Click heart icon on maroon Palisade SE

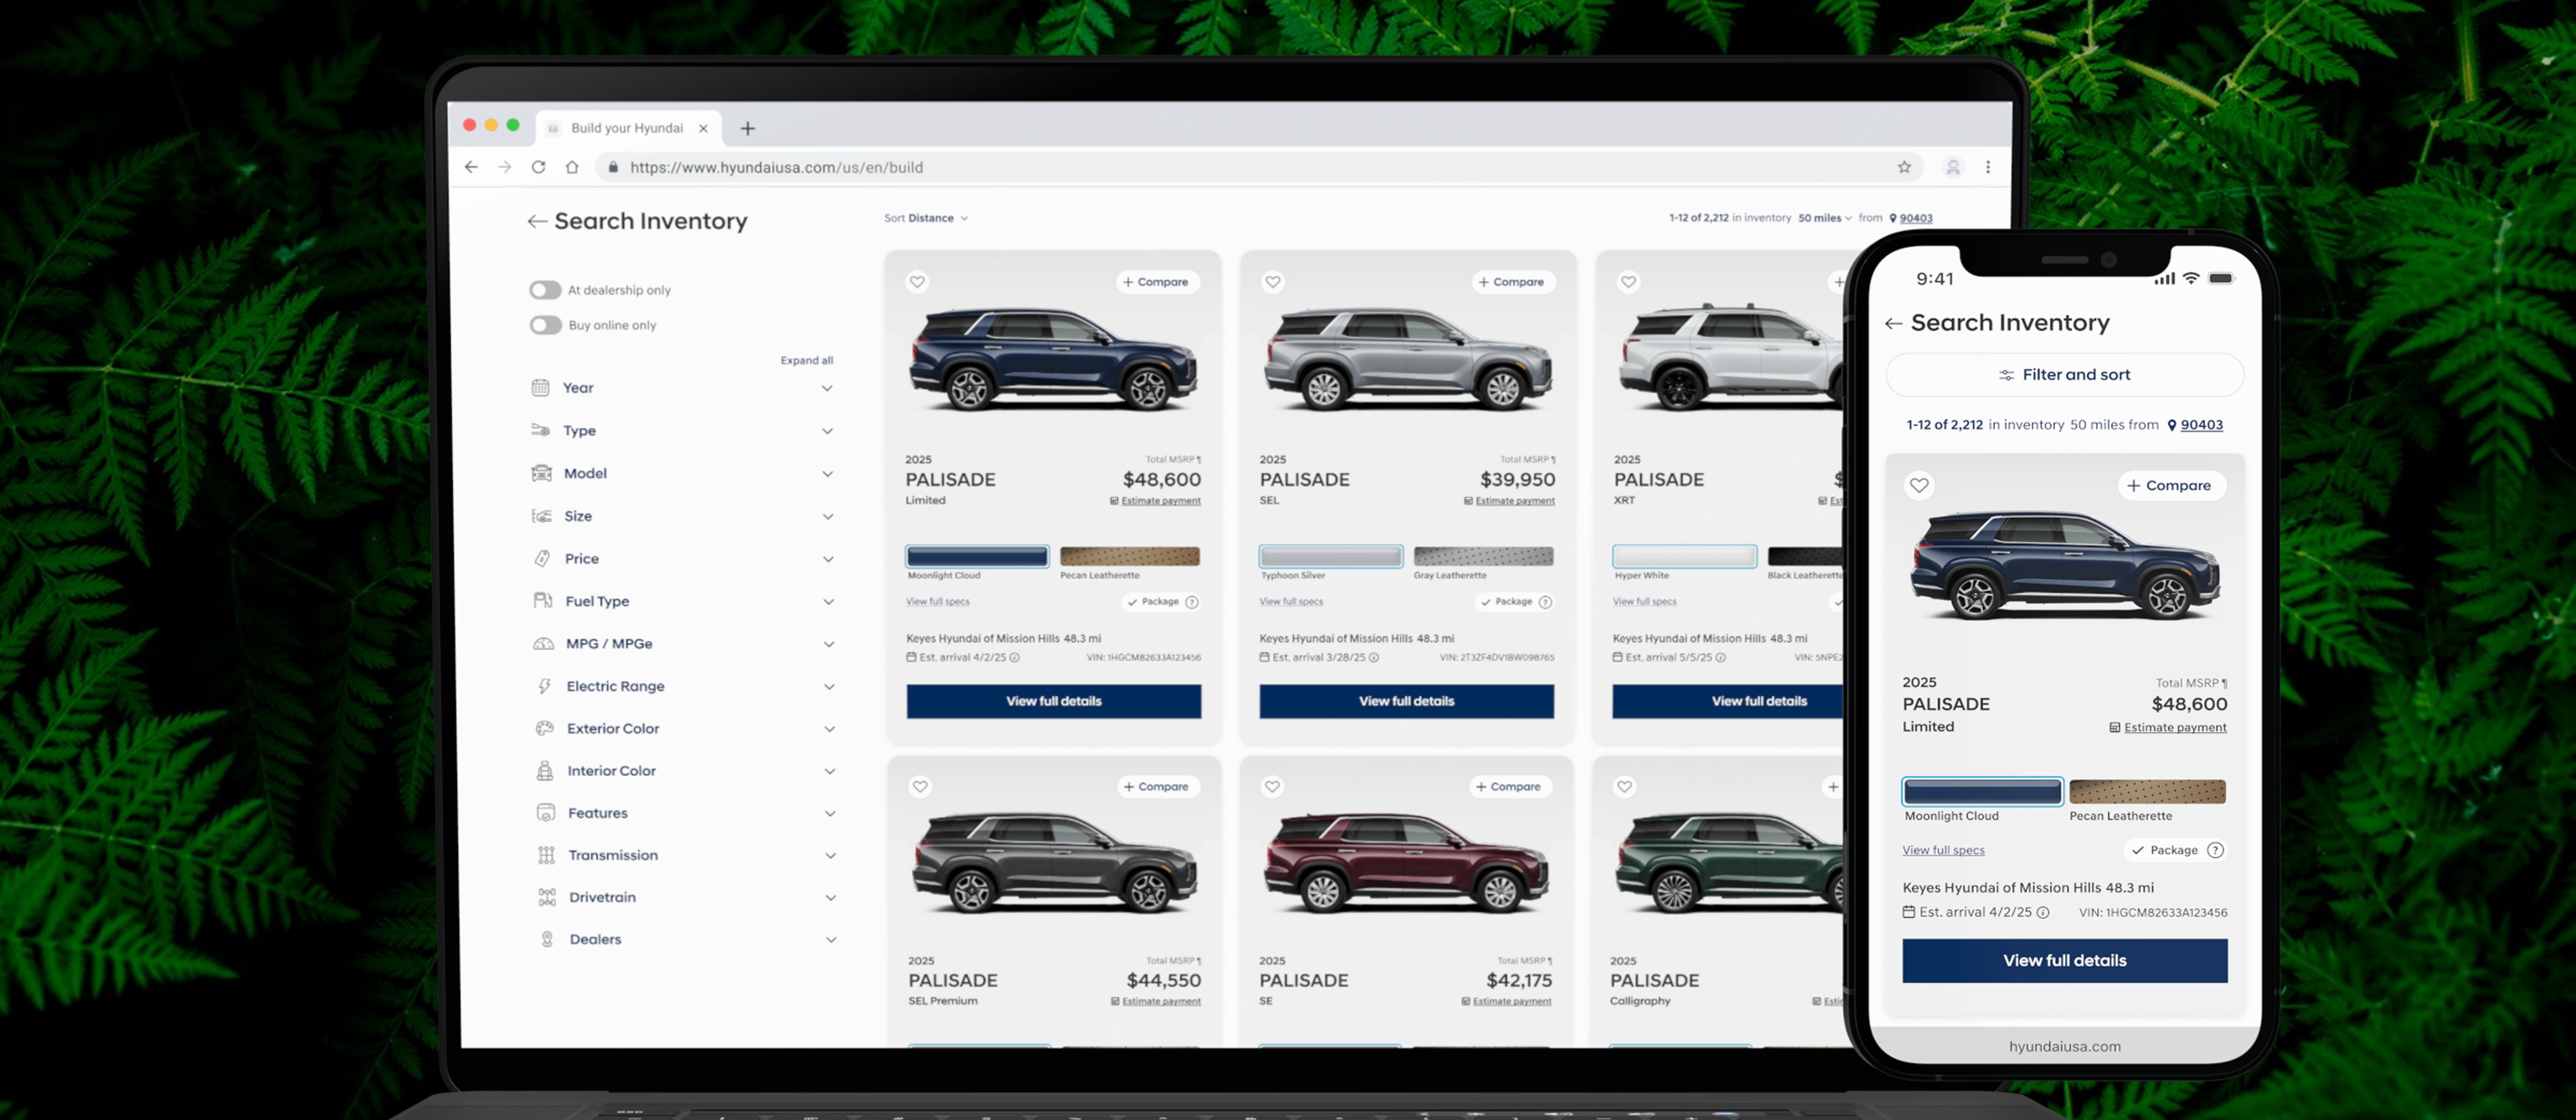pos(1272,787)
